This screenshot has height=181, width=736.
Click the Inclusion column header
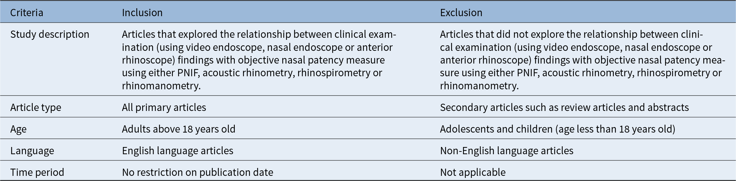(x=142, y=13)
